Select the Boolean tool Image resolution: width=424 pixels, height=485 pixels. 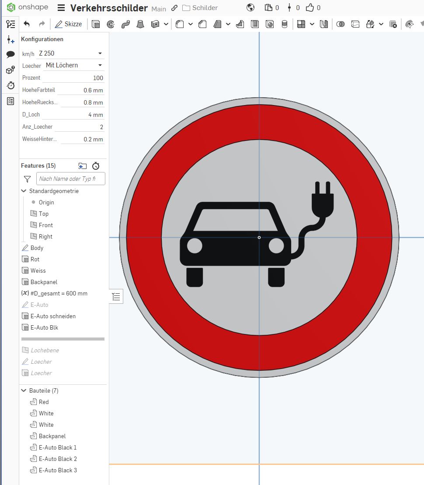tap(341, 24)
